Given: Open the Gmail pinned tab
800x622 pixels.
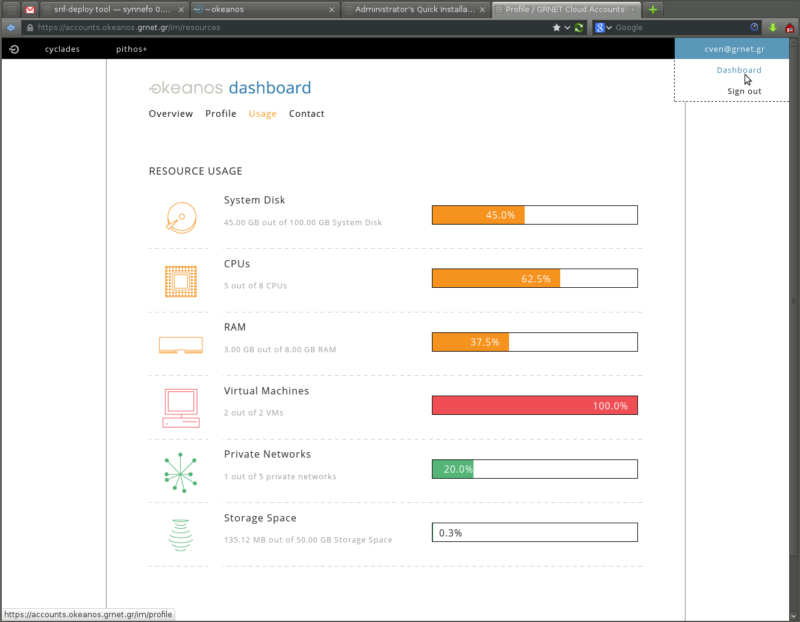Looking at the screenshot, I should point(30,10).
